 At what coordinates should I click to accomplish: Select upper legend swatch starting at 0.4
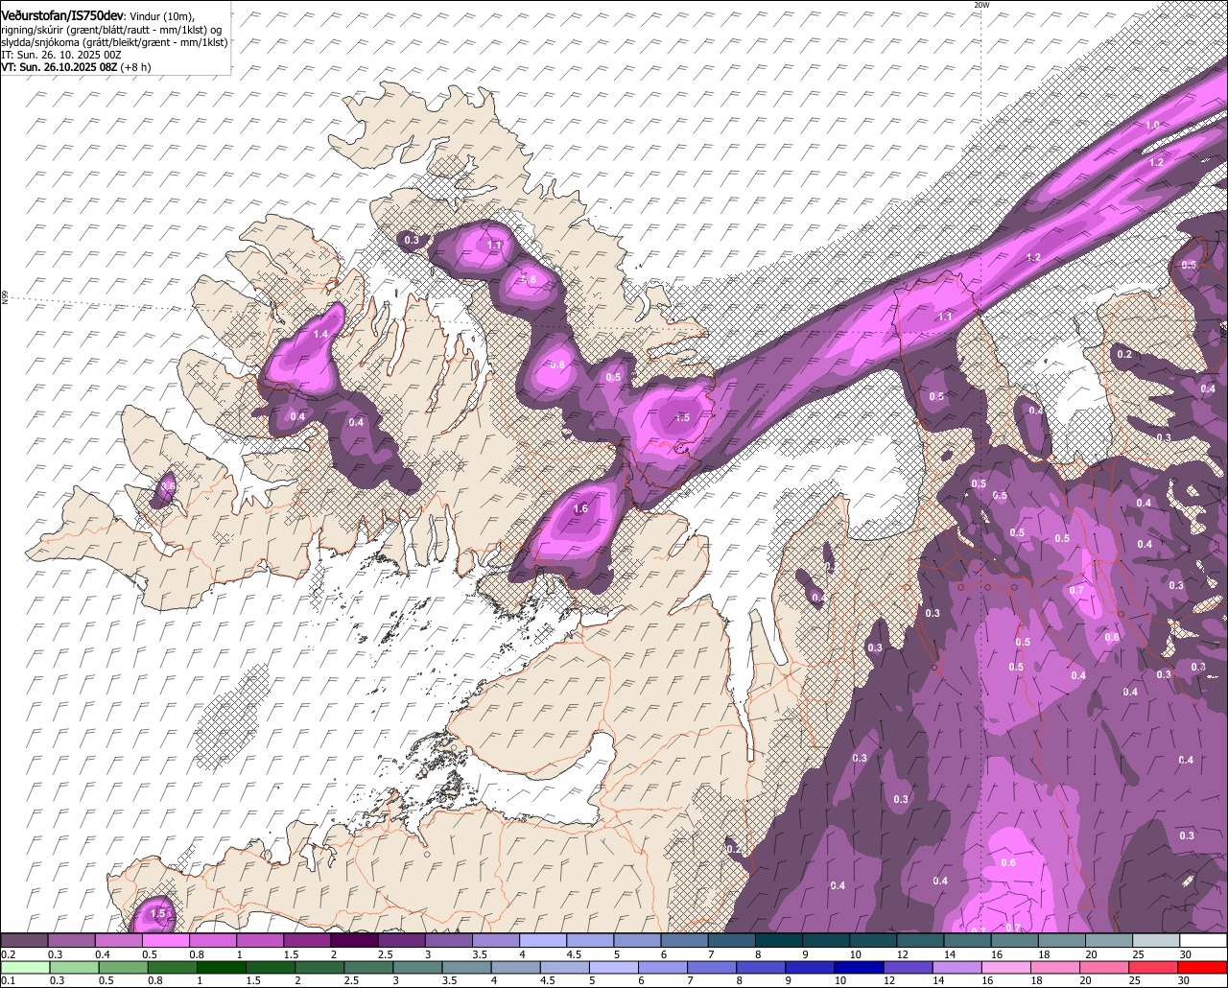(x=118, y=940)
